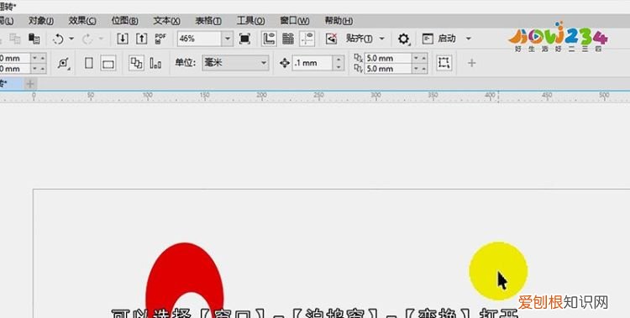This screenshot has height=318, width=630.
Task: Click the 启动 launch button label
Action: point(446,39)
